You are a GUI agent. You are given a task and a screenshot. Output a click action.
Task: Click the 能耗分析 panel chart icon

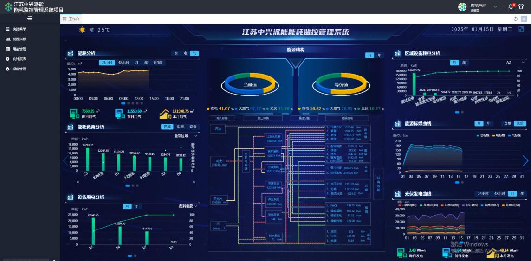click(71, 53)
